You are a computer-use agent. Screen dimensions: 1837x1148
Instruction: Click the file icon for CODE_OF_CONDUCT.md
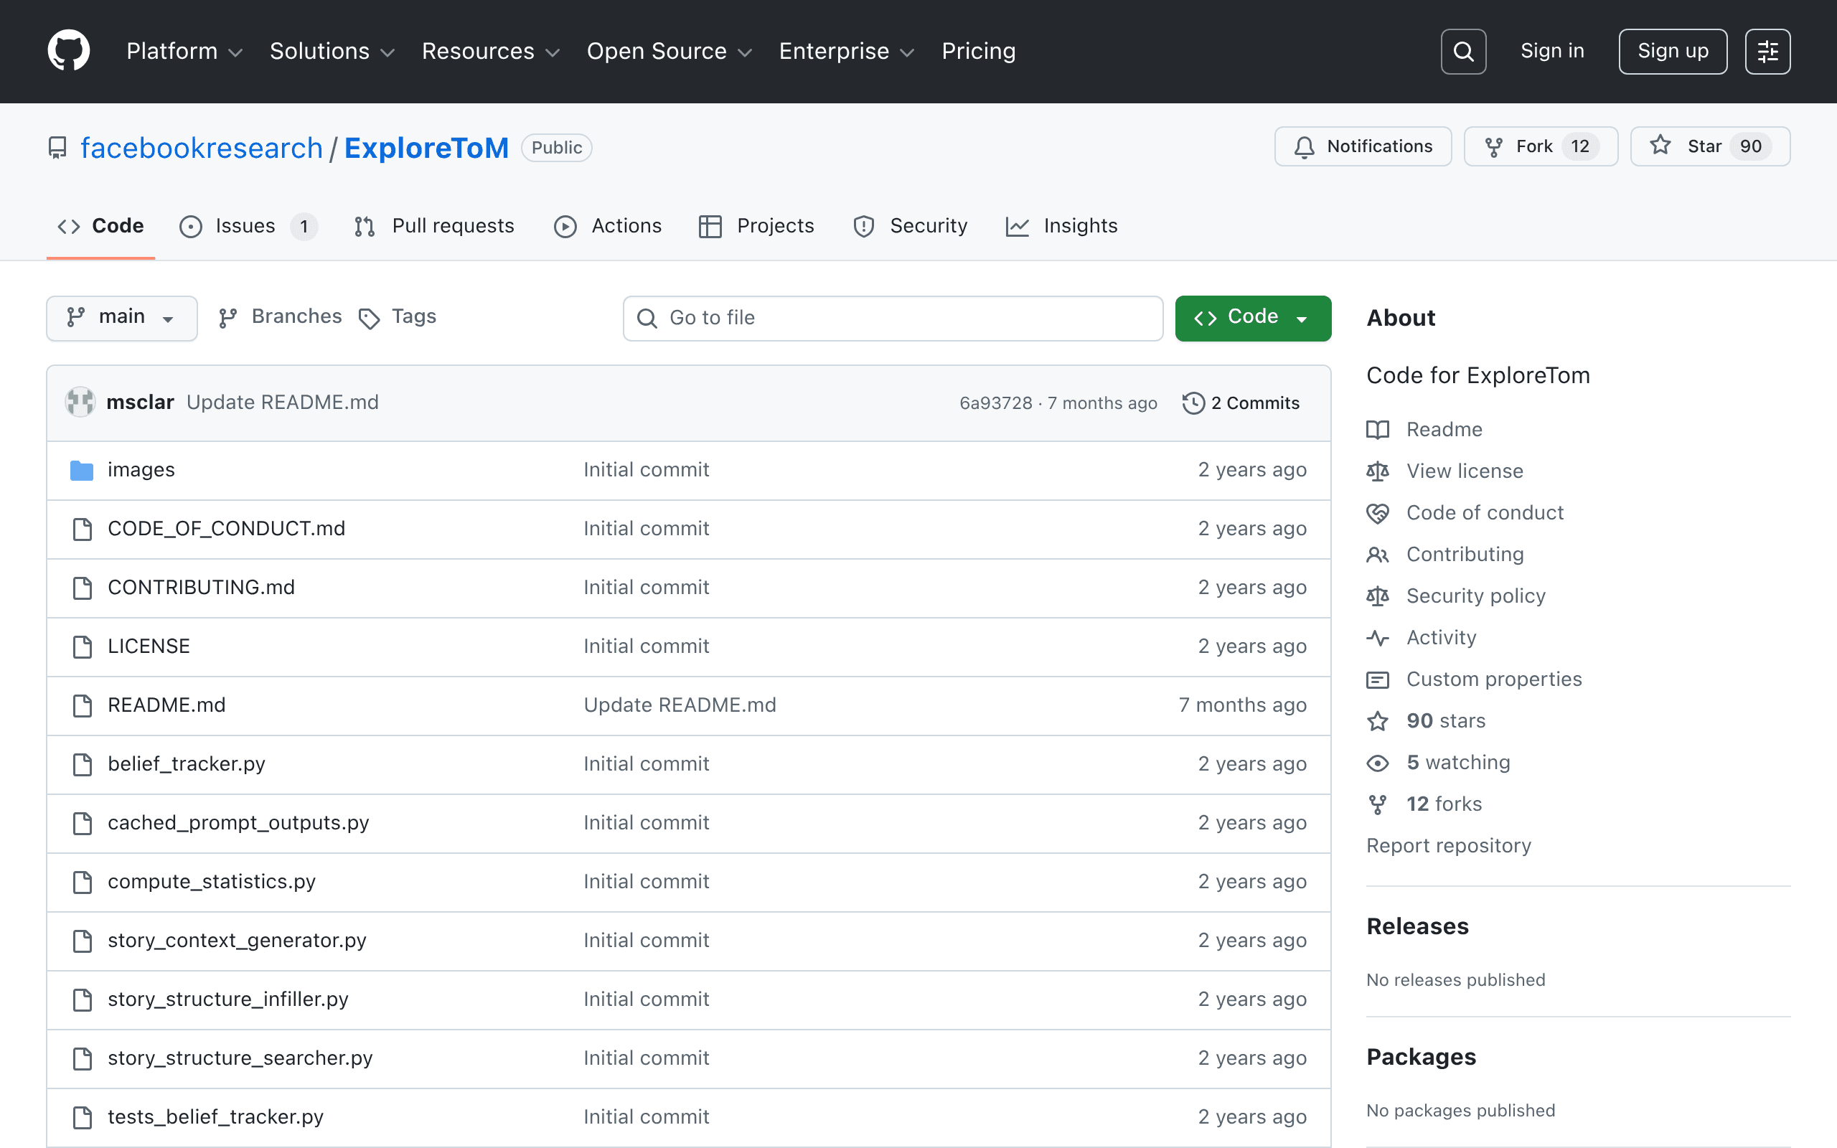[82, 530]
